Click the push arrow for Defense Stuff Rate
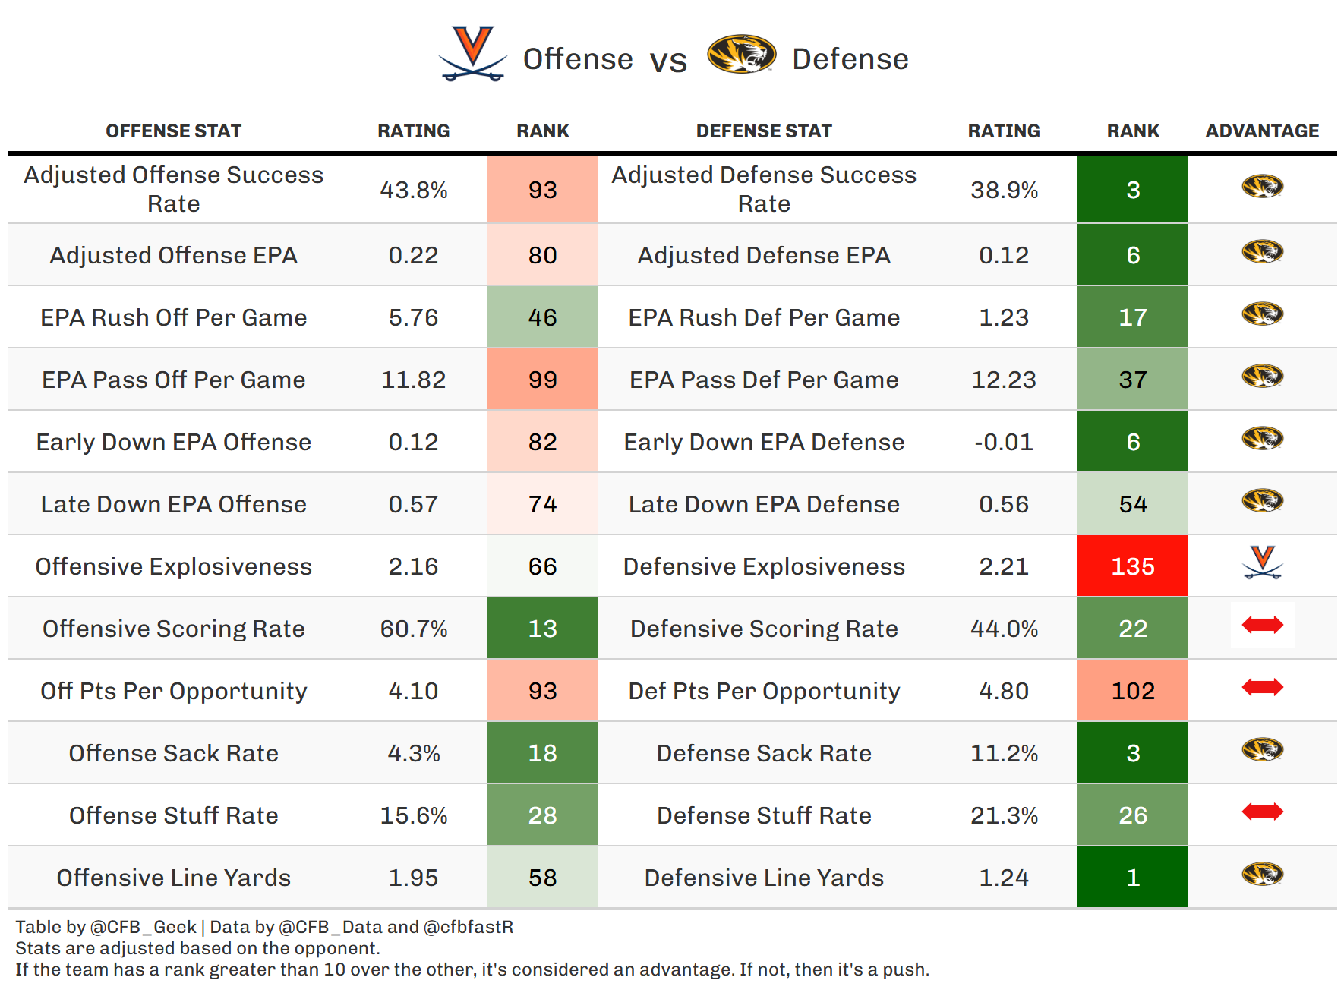1344x996 pixels. pos(1262,812)
